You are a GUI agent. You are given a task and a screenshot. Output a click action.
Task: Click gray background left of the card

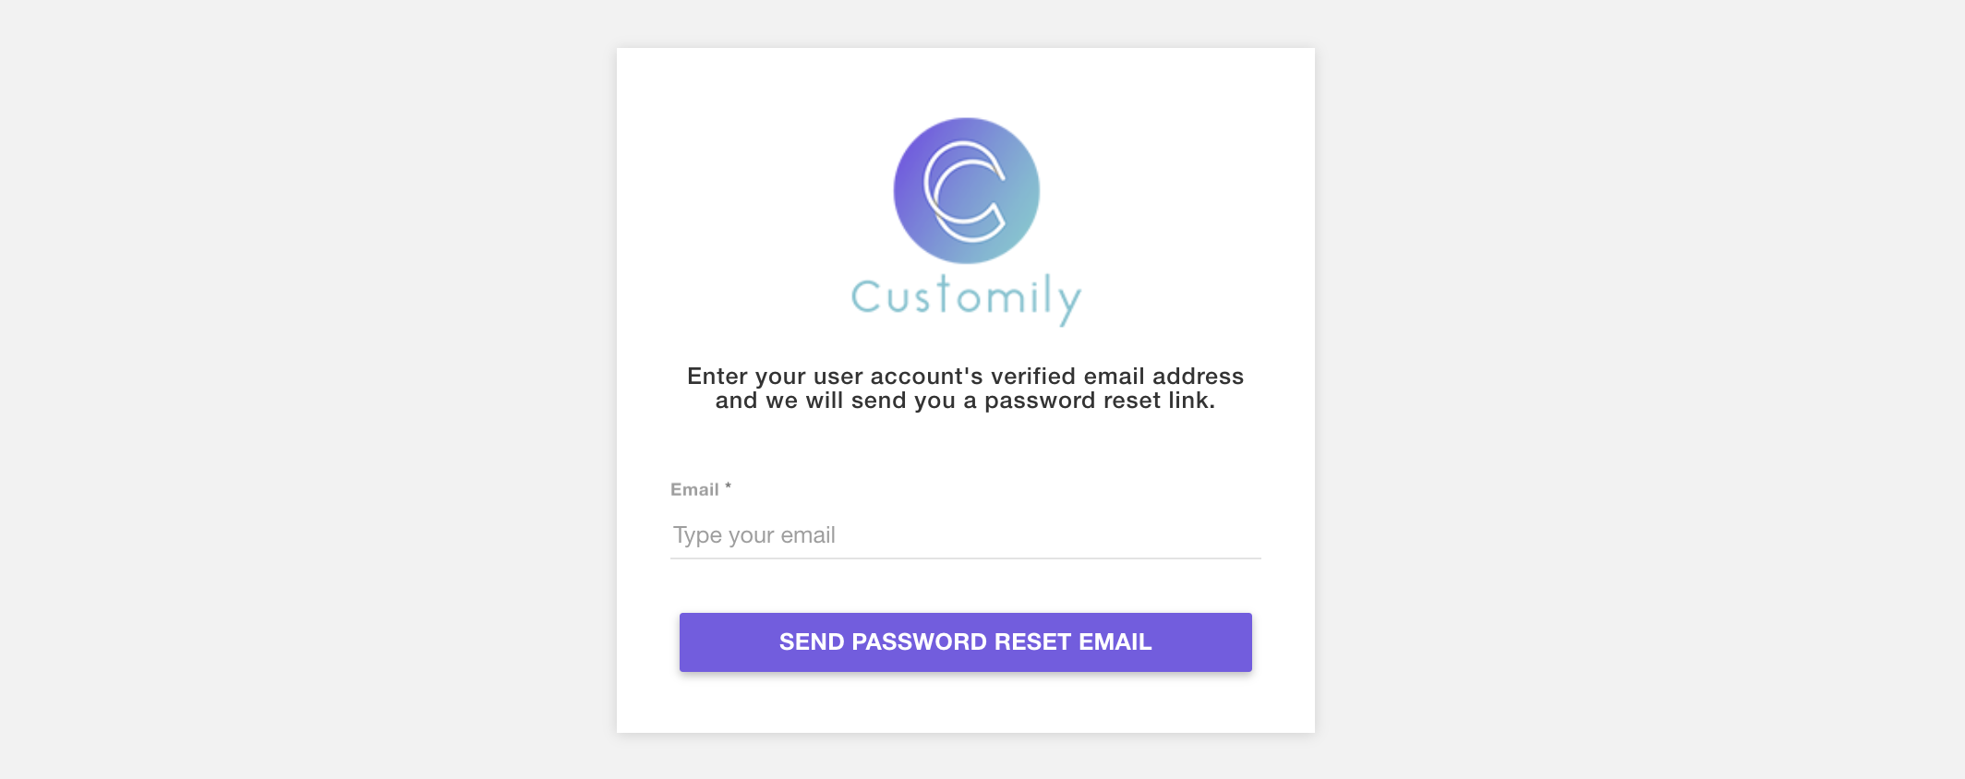click(305, 388)
